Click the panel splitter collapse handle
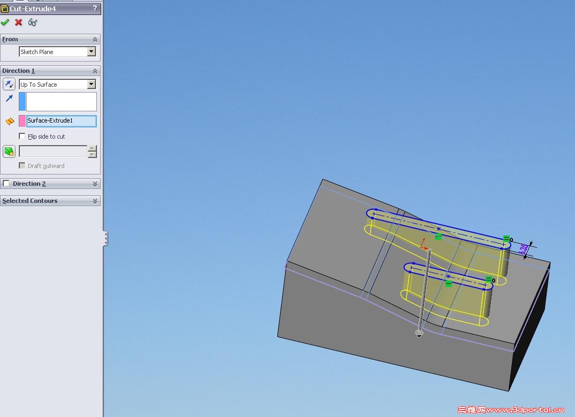The width and height of the screenshot is (575, 417). pyautogui.click(x=105, y=238)
